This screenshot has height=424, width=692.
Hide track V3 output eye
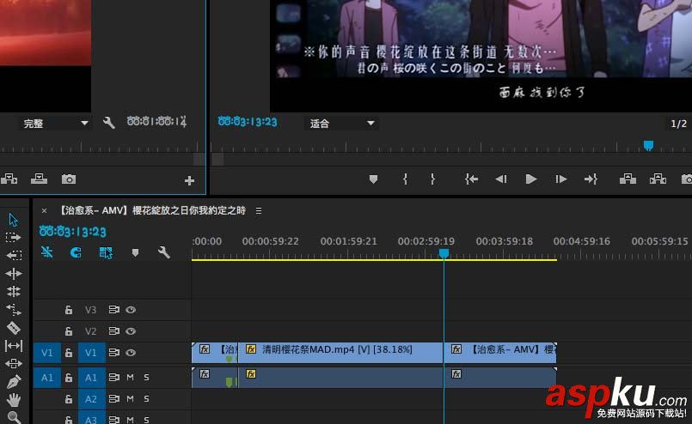click(x=131, y=310)
